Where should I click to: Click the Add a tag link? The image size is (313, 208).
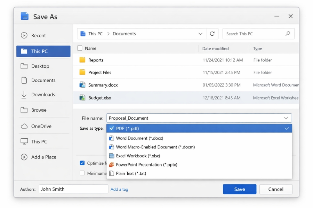[x=119, y=189]
